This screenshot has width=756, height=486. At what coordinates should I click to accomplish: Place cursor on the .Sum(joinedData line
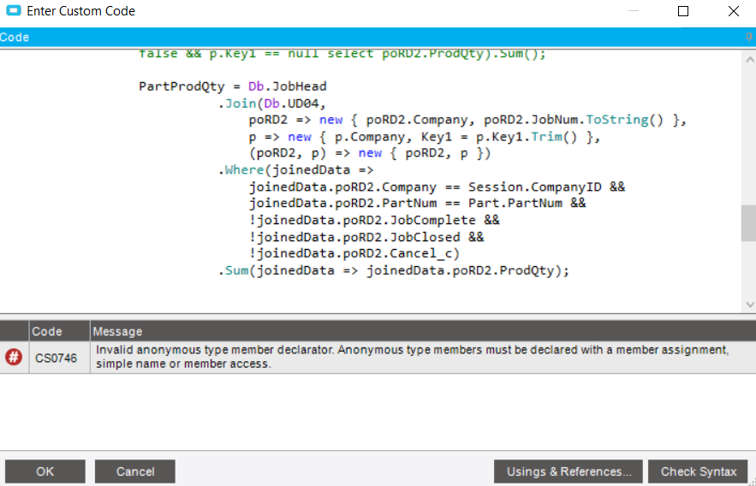(394, 270)
